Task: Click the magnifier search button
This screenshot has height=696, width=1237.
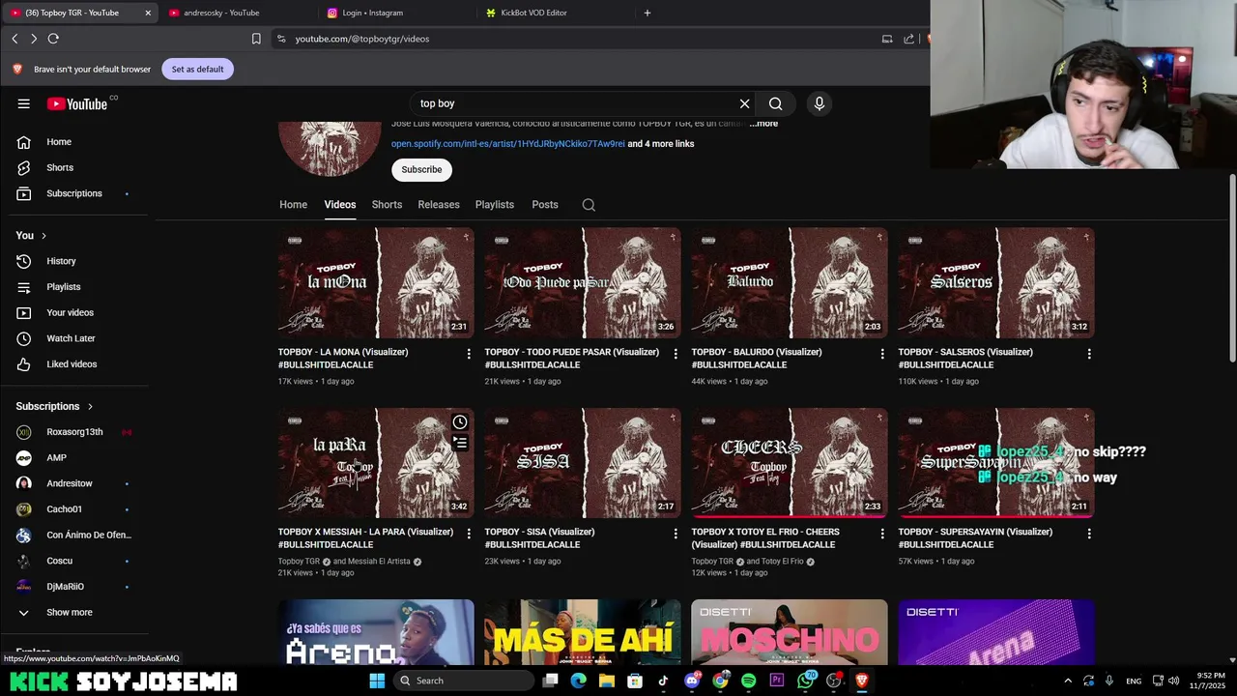Action: (776, 103)
